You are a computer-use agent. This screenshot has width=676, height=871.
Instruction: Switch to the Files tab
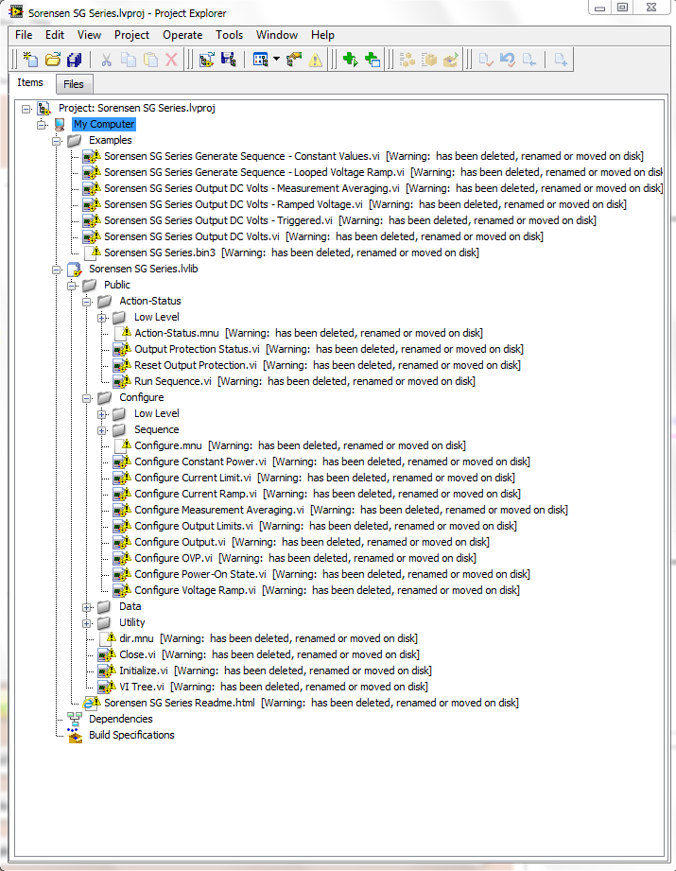tap(74, 84)
